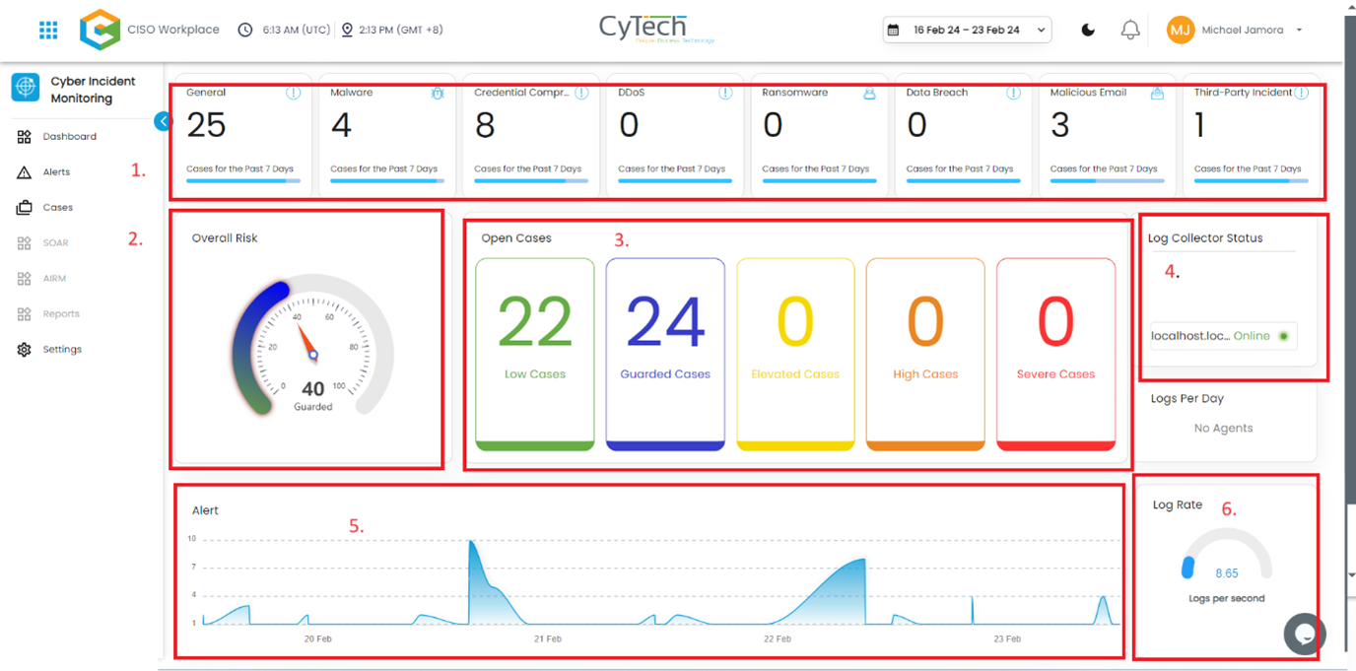Open the chat support bubble

tap(1305, 635)
